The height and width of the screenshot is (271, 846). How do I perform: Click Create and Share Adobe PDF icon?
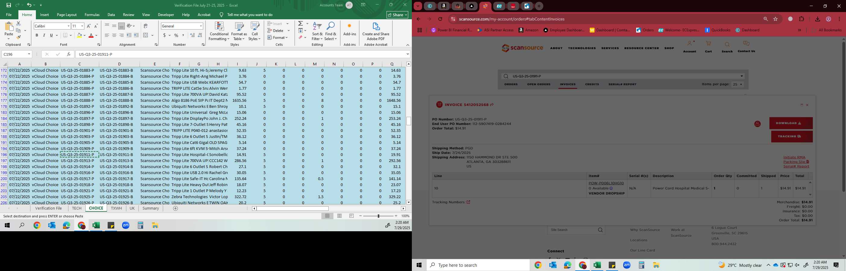(x=376, y=26)
